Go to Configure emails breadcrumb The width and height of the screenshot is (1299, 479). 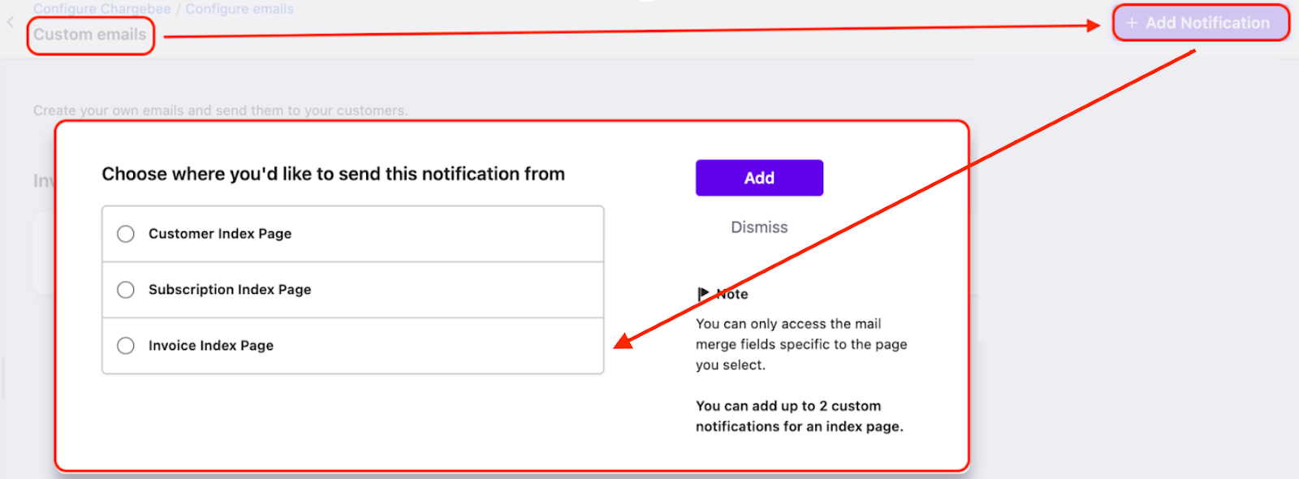click(240, 9)
